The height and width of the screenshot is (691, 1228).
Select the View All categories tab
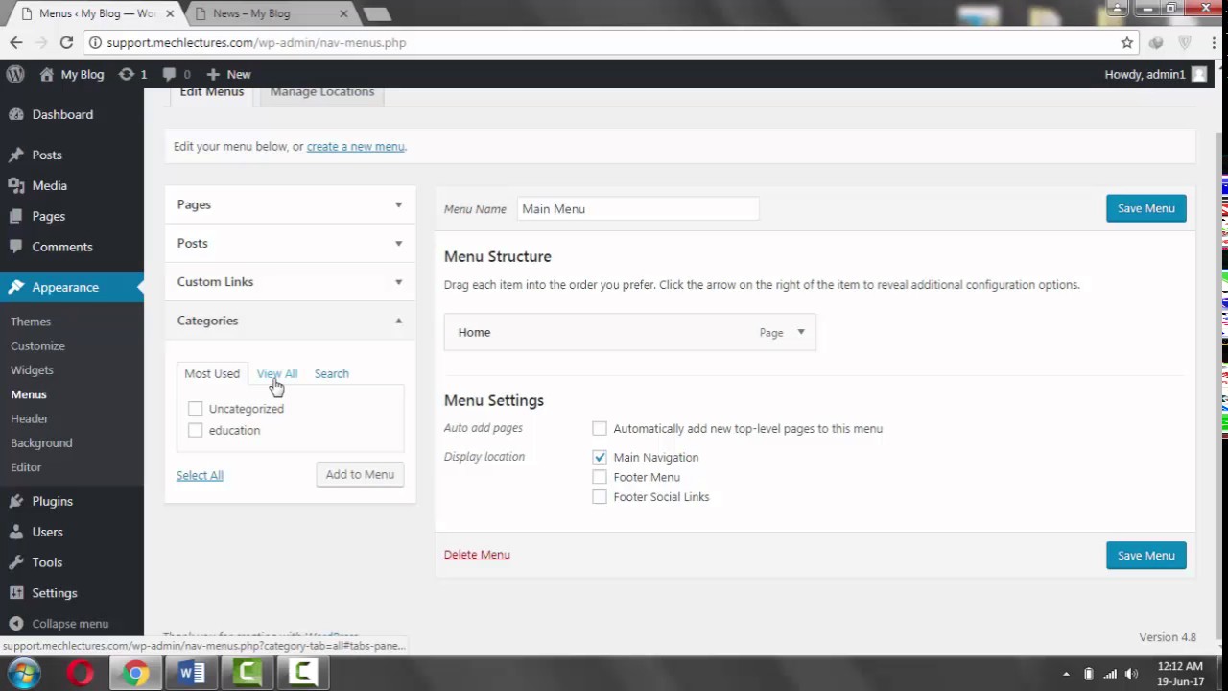[277, 373]
